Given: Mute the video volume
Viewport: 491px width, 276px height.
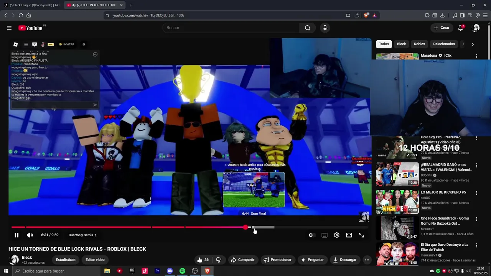Looking at the screenshot, I should [x=30, y=235].
